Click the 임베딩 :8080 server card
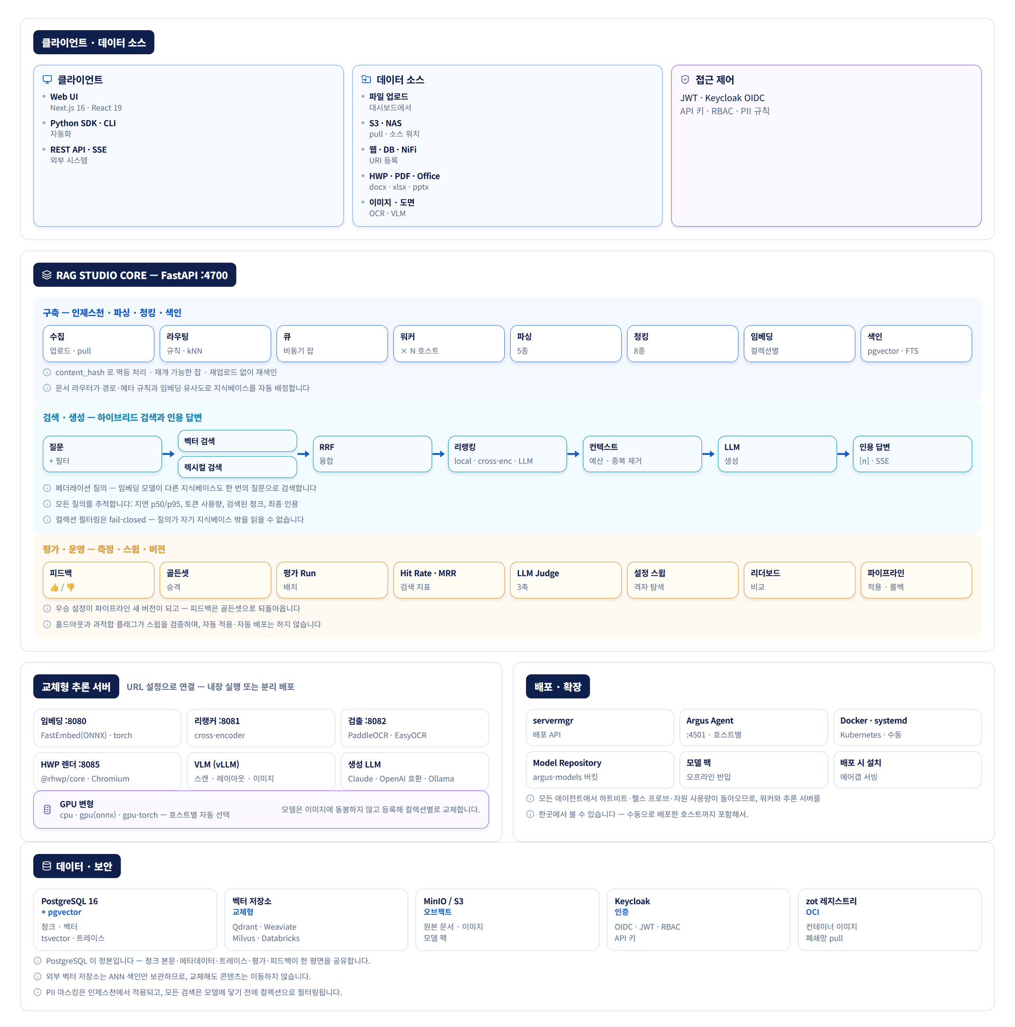1015x1027 pixels. coord(107,728)
